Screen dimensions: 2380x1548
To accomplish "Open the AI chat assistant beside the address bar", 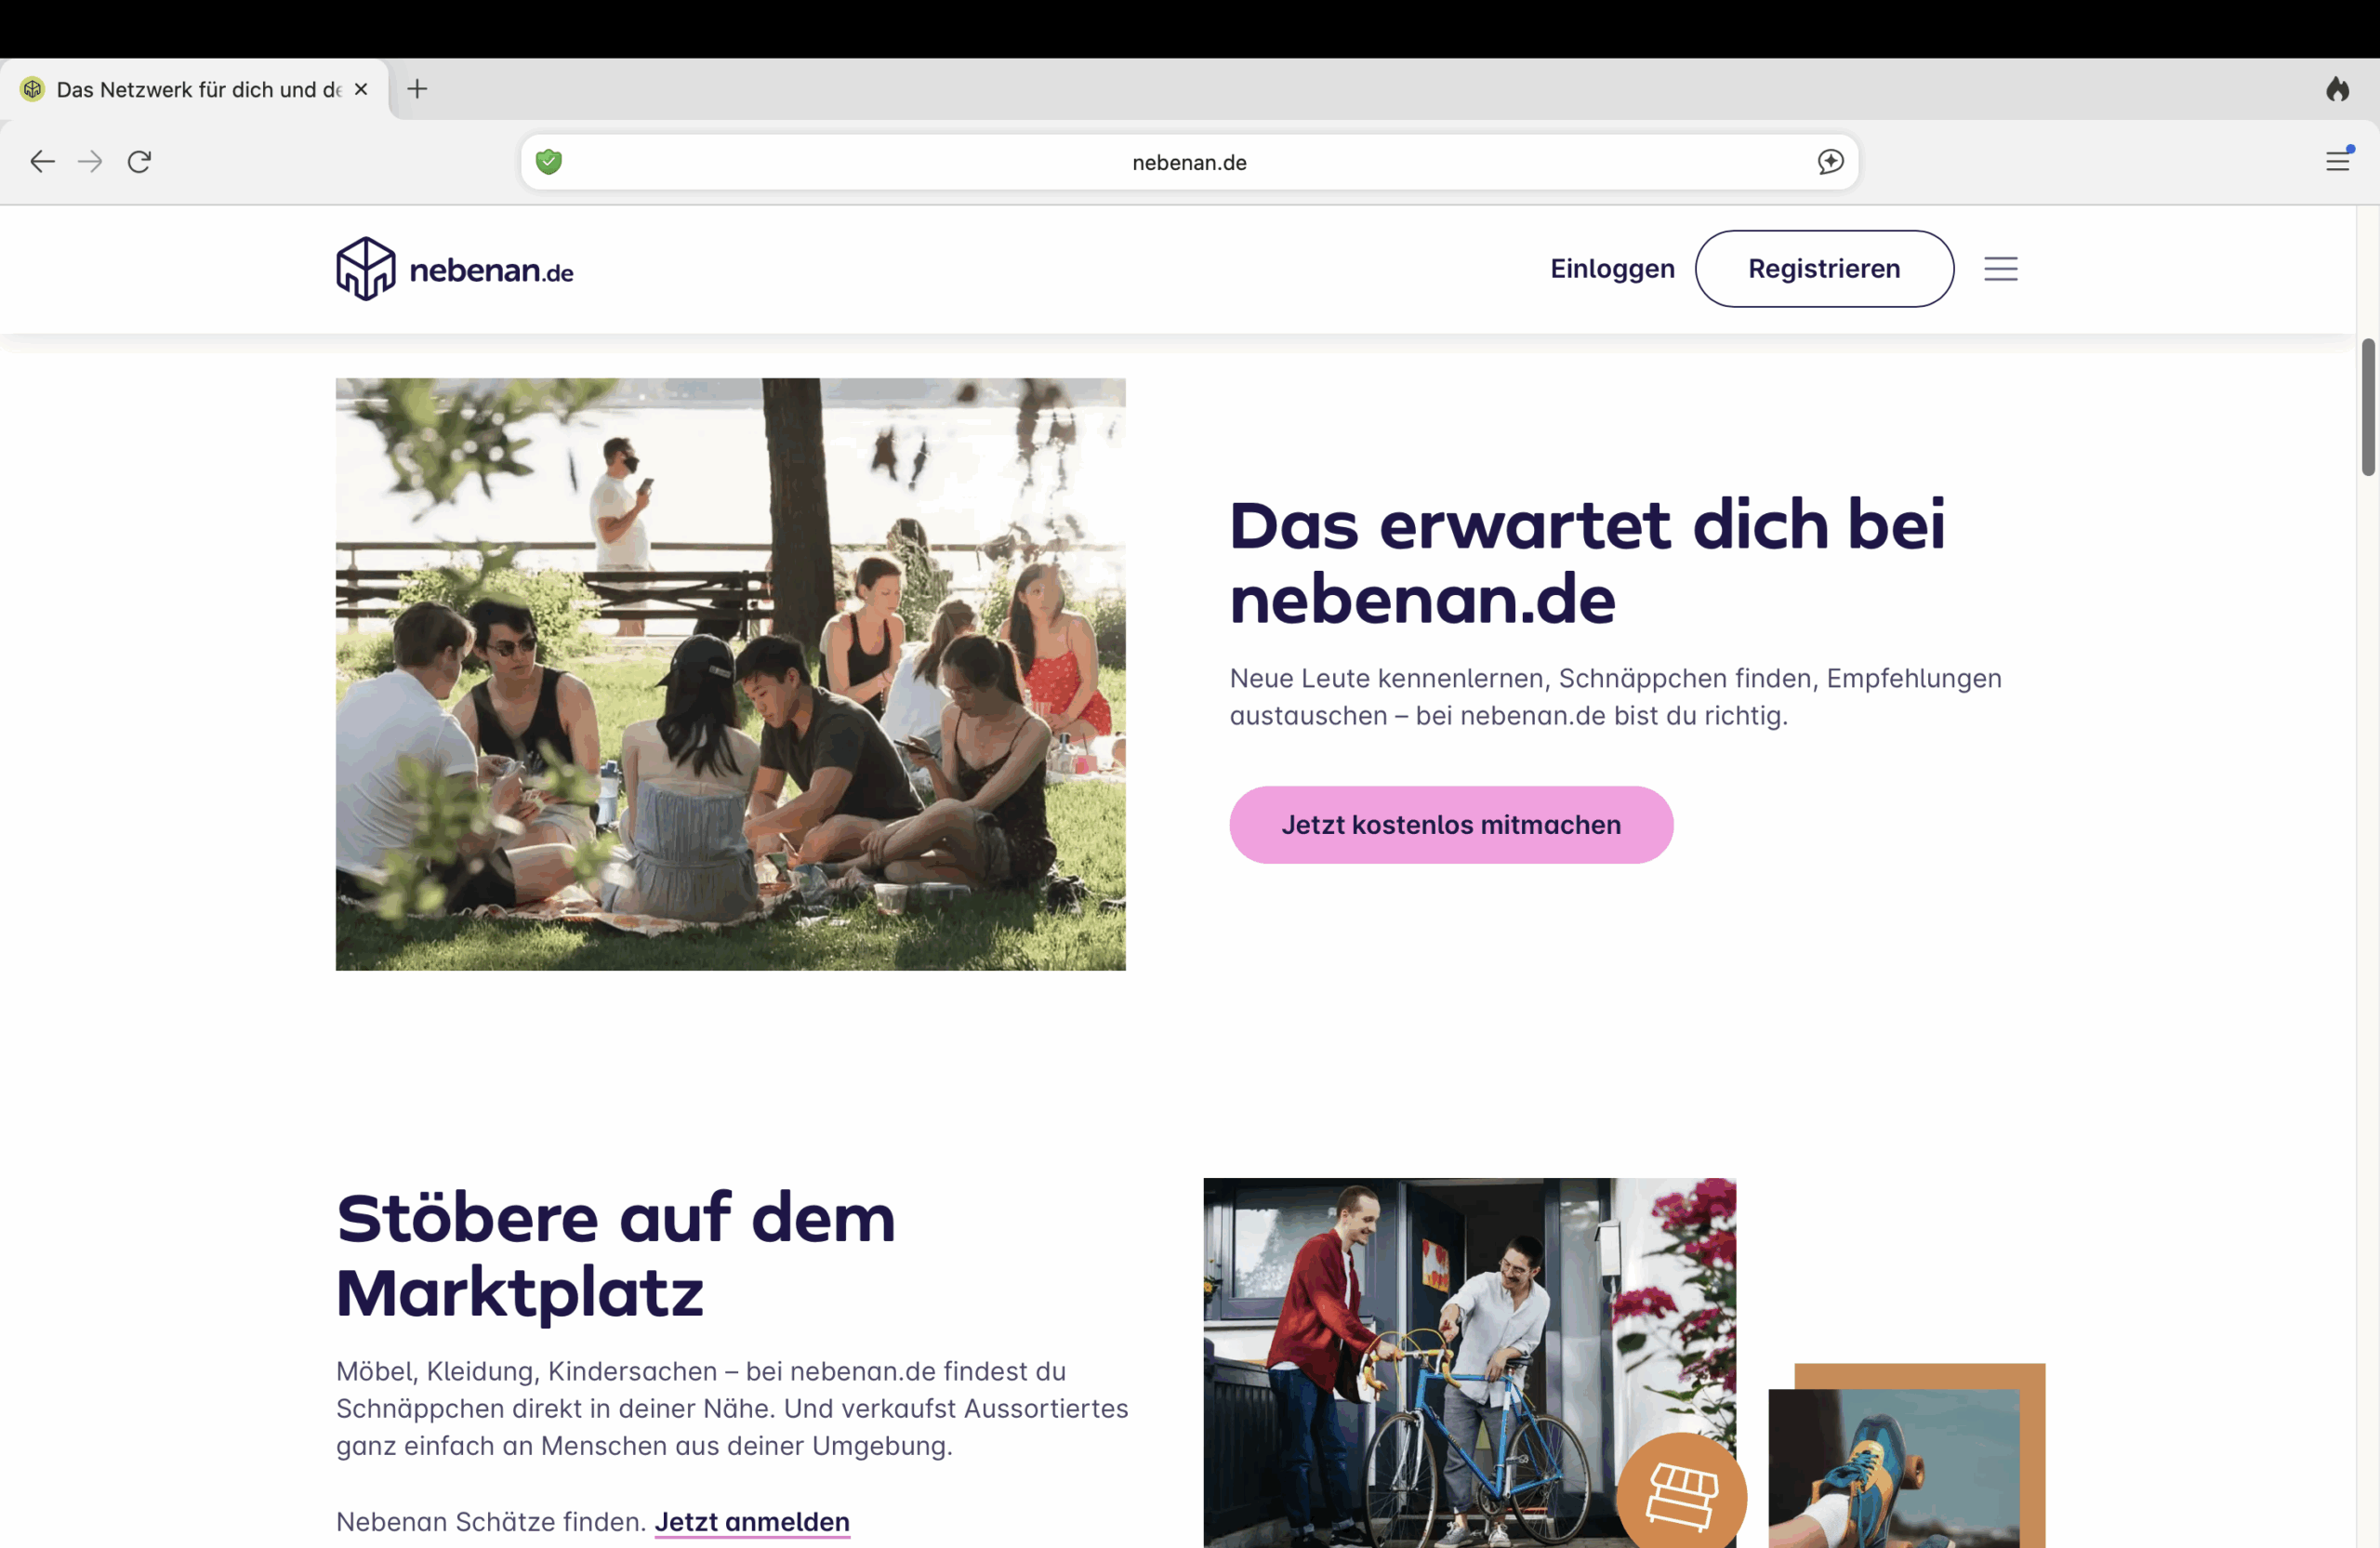I will (1830, 161).
